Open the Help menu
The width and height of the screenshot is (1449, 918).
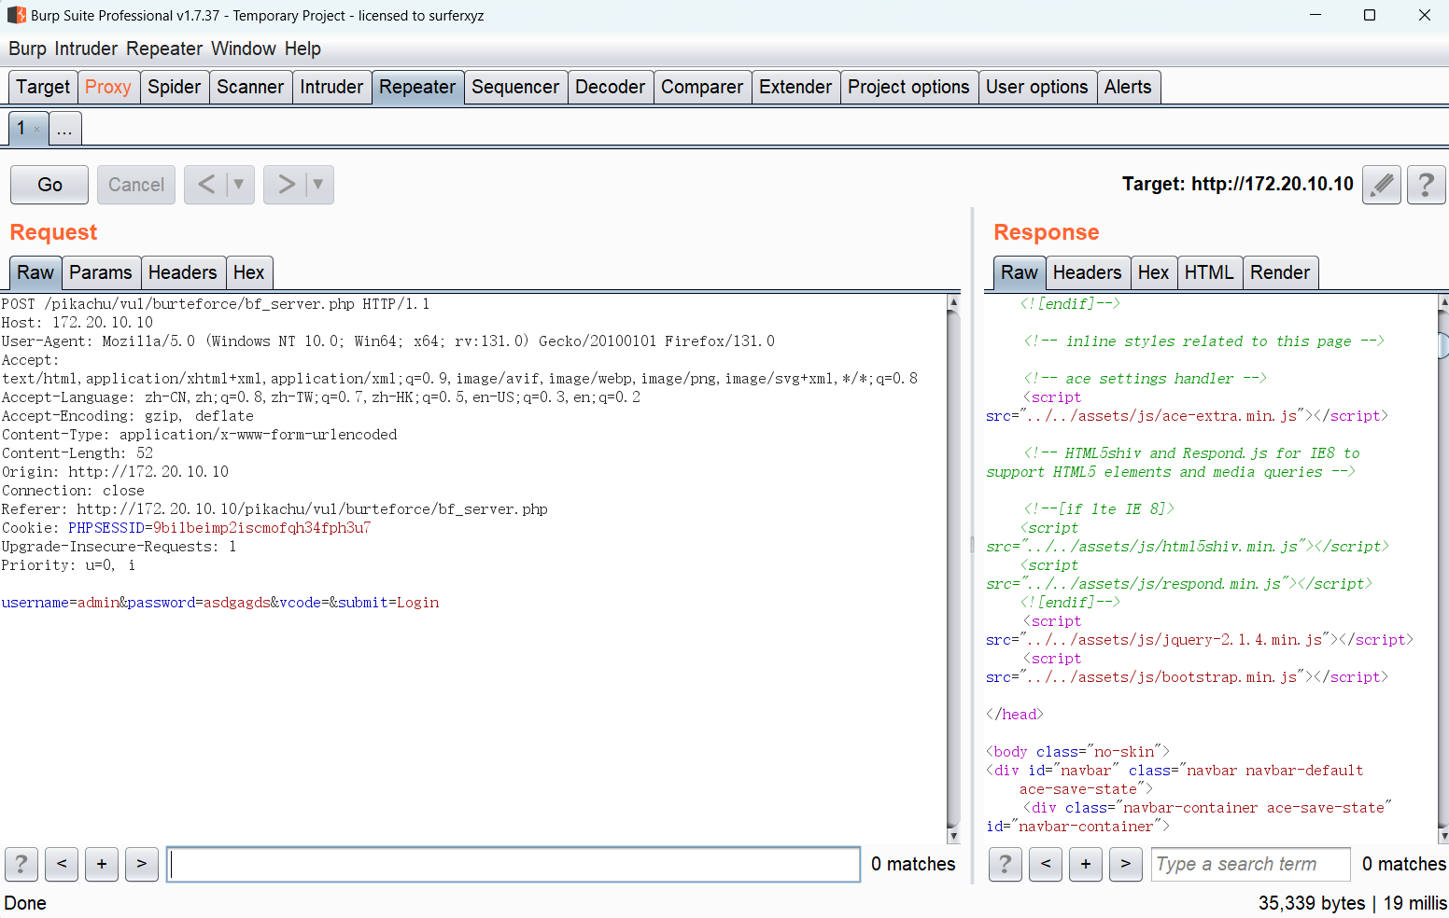coord(302,49)
